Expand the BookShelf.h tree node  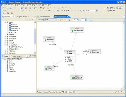[x=5, y=37]
